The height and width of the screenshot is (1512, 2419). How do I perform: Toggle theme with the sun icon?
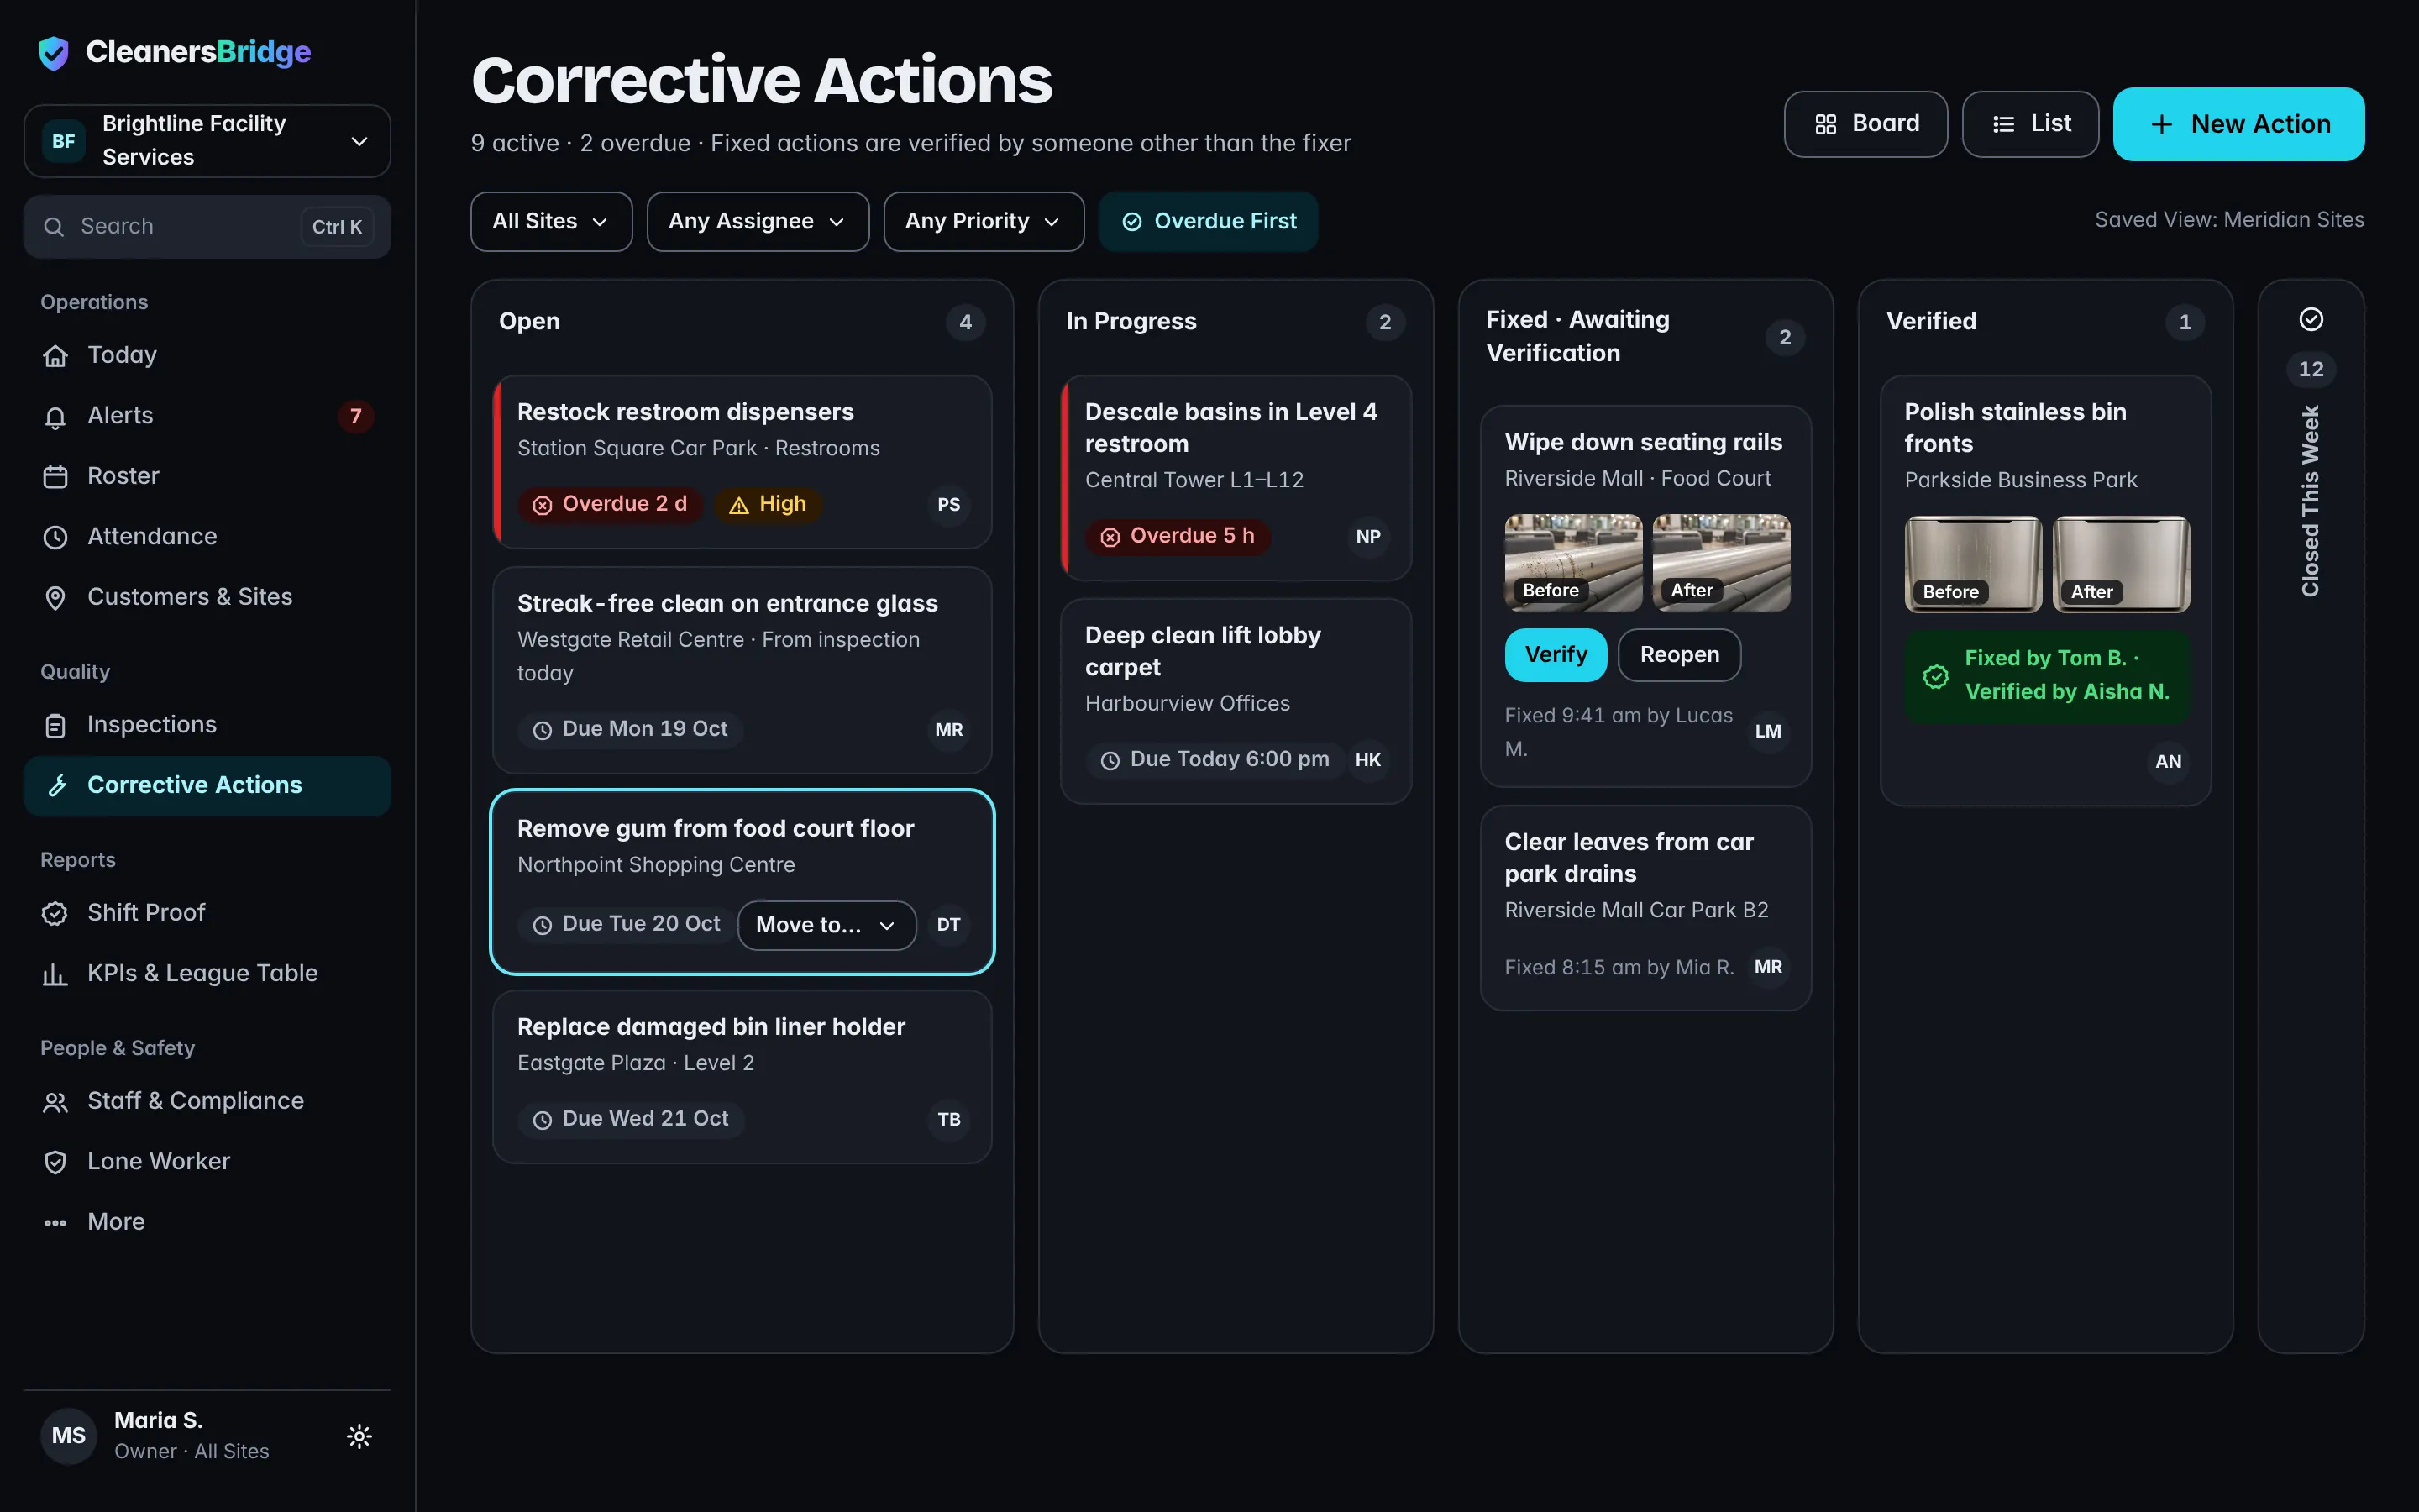[x=359, y=1437]
